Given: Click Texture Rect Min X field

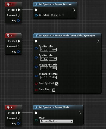Looking at the screenshot, I should point(44,68).
